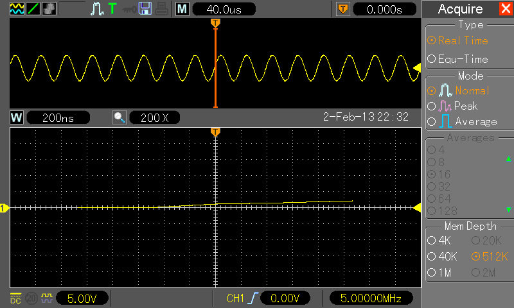This screenshot has height=308, width=514.
Task: Select 16 averages option
Action: [x=439, y=175]
